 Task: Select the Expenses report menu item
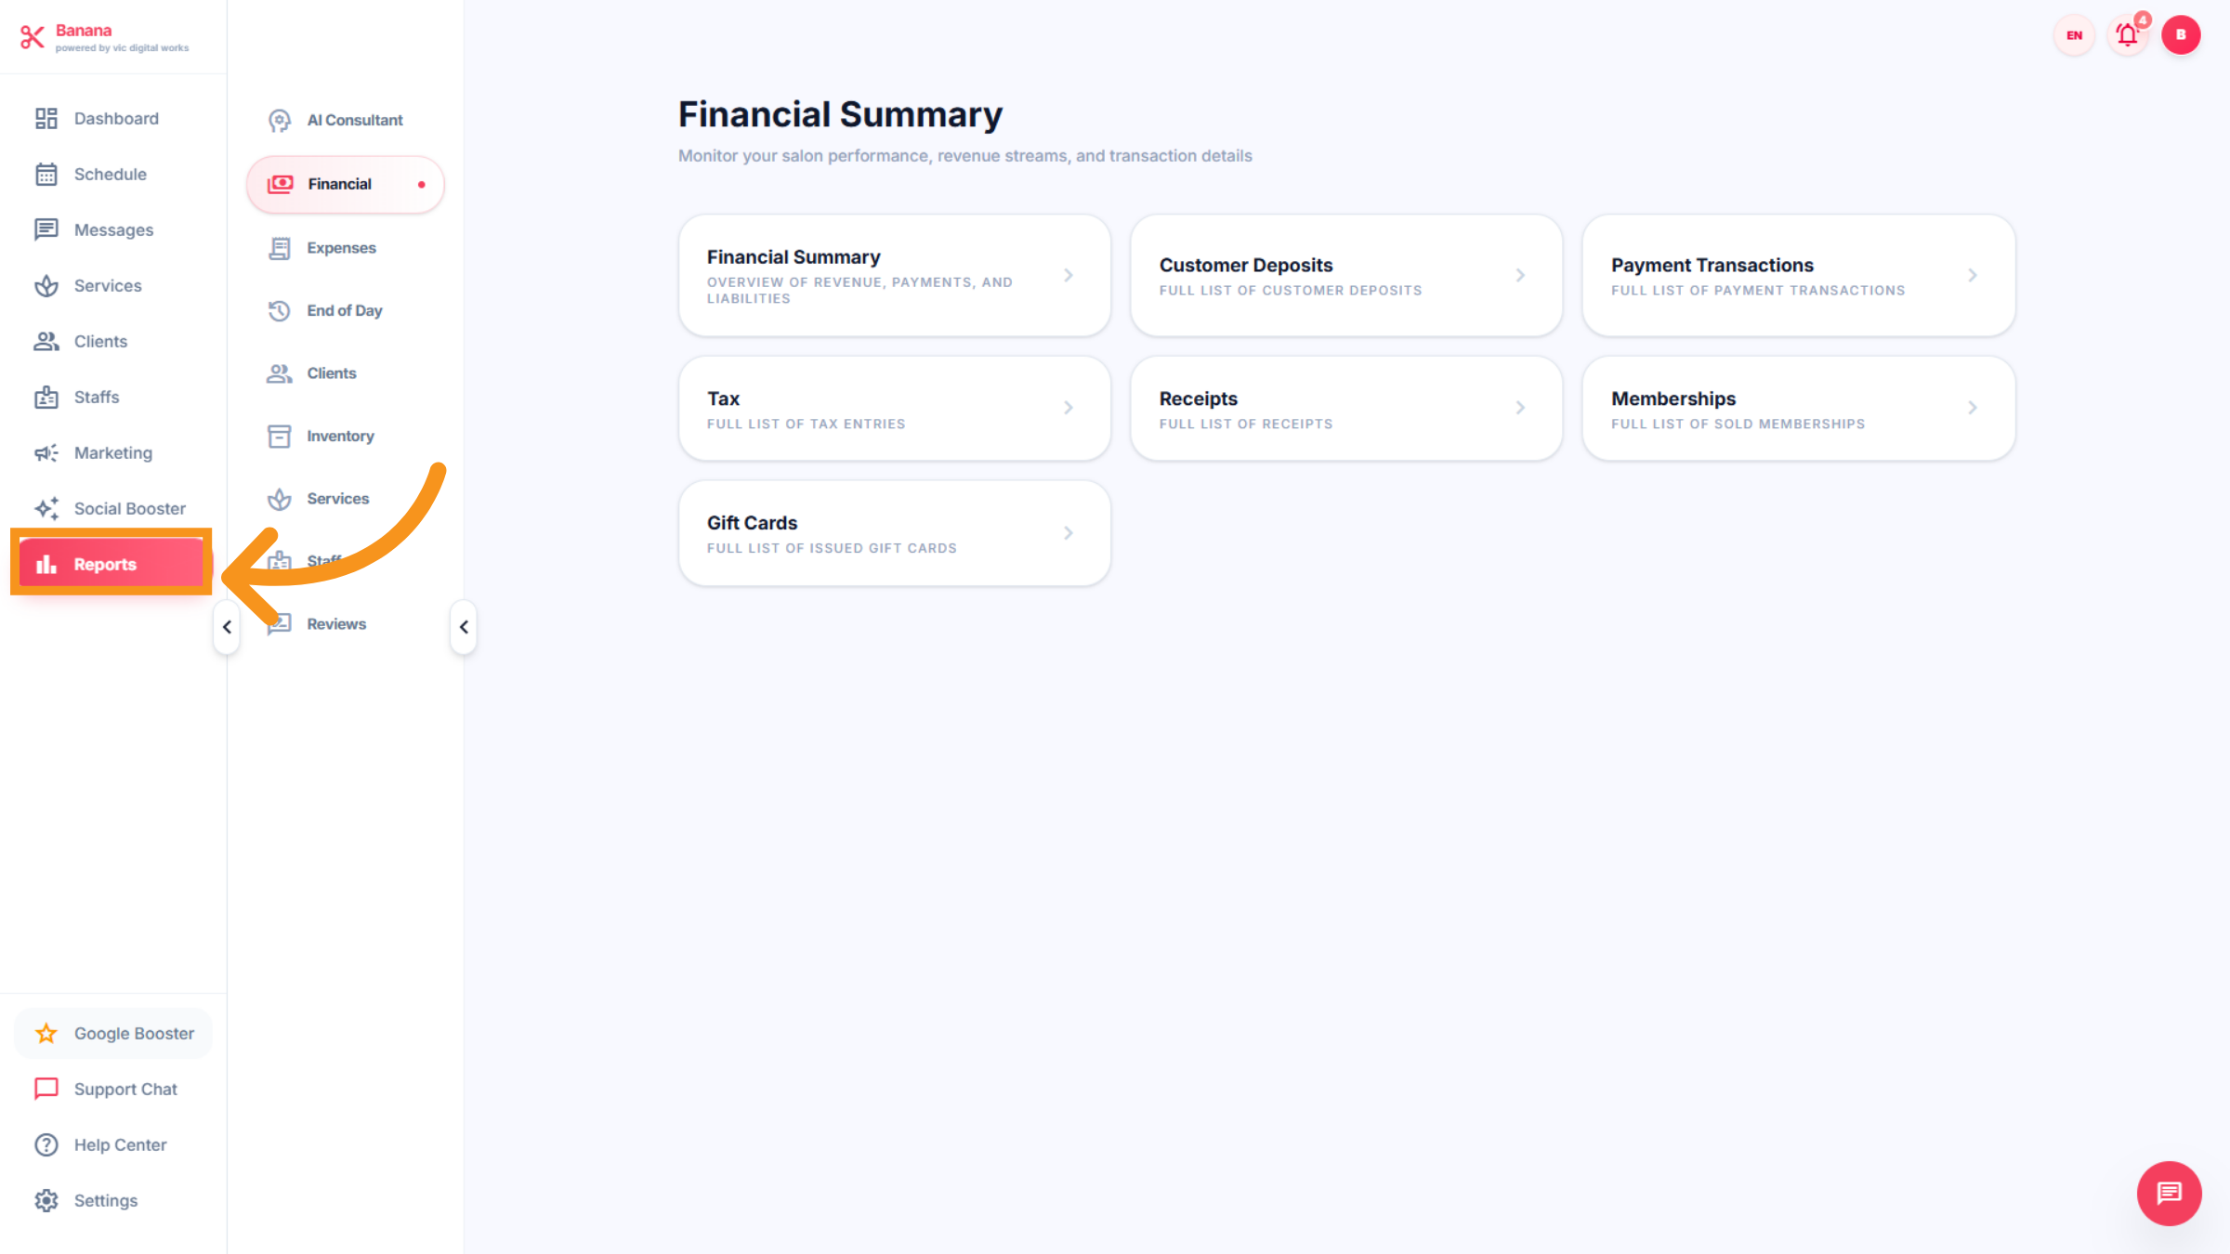341,248
